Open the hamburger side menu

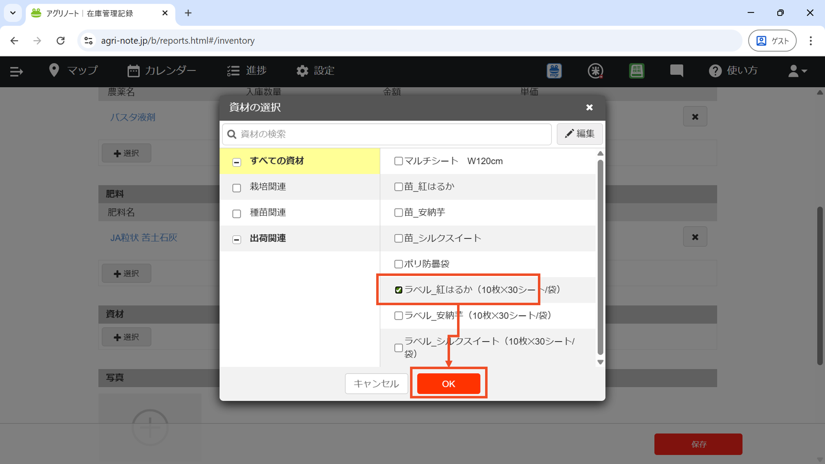16,71
